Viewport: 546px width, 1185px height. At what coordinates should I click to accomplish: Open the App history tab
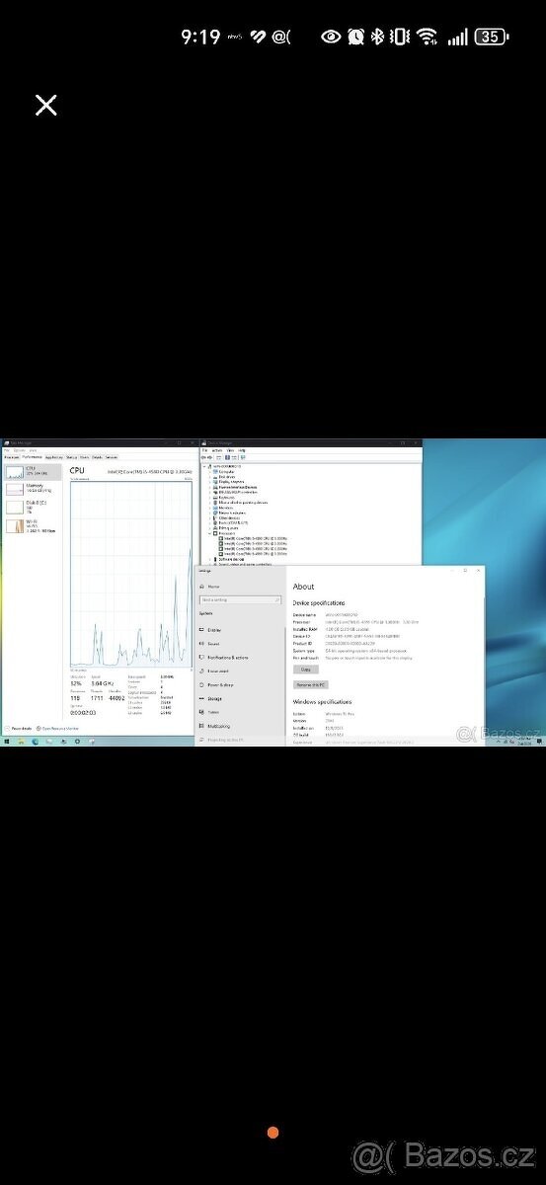click(53, 457)
